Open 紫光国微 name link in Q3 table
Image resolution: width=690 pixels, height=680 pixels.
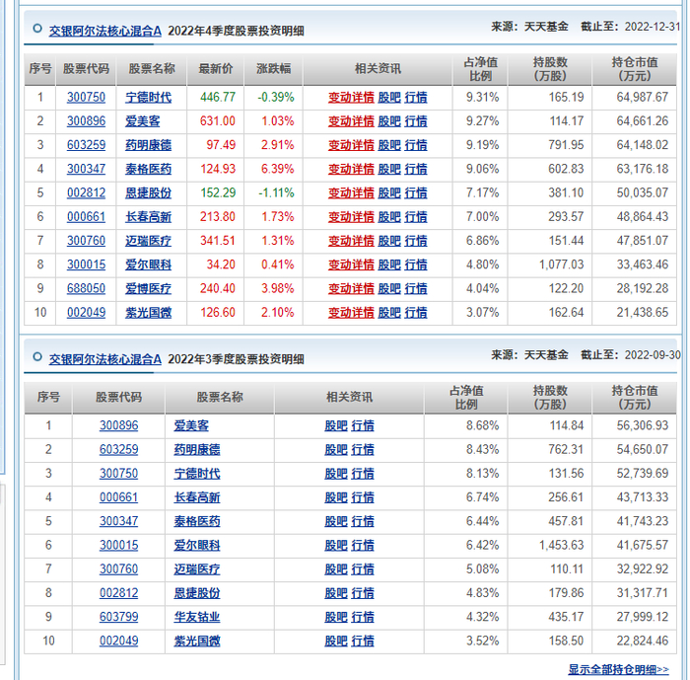click(197, 641)
